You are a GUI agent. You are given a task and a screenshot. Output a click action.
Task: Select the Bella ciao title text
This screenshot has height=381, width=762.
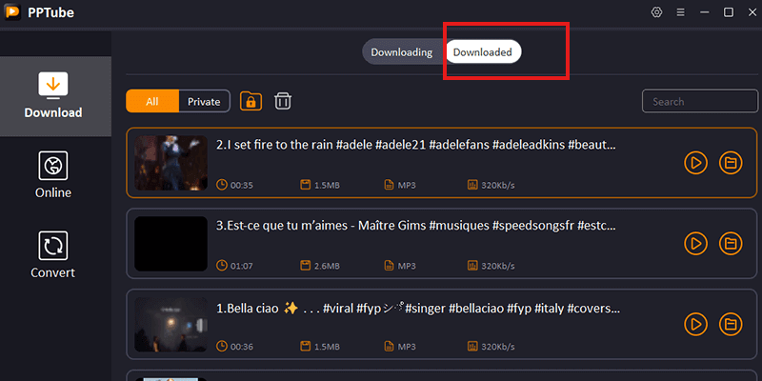coord(418,309)
